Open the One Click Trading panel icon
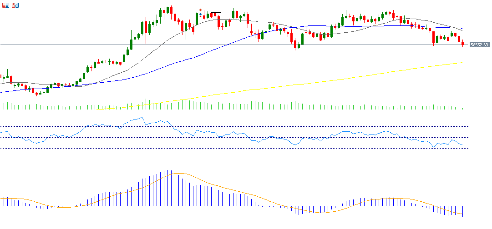Viewport: 492px width, 229px height. 5,5
